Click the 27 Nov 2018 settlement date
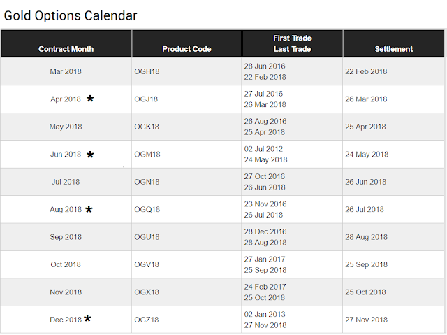This screenshot has height=335, width=447. coord(366,320)
